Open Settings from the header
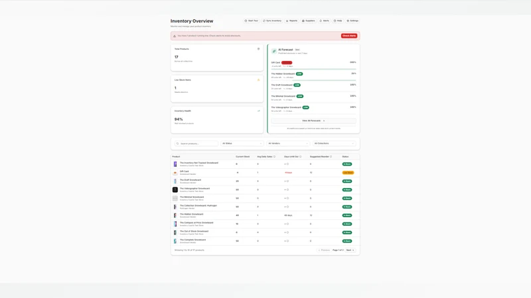This screenshot has width=531, height=298. coord(352,21)
